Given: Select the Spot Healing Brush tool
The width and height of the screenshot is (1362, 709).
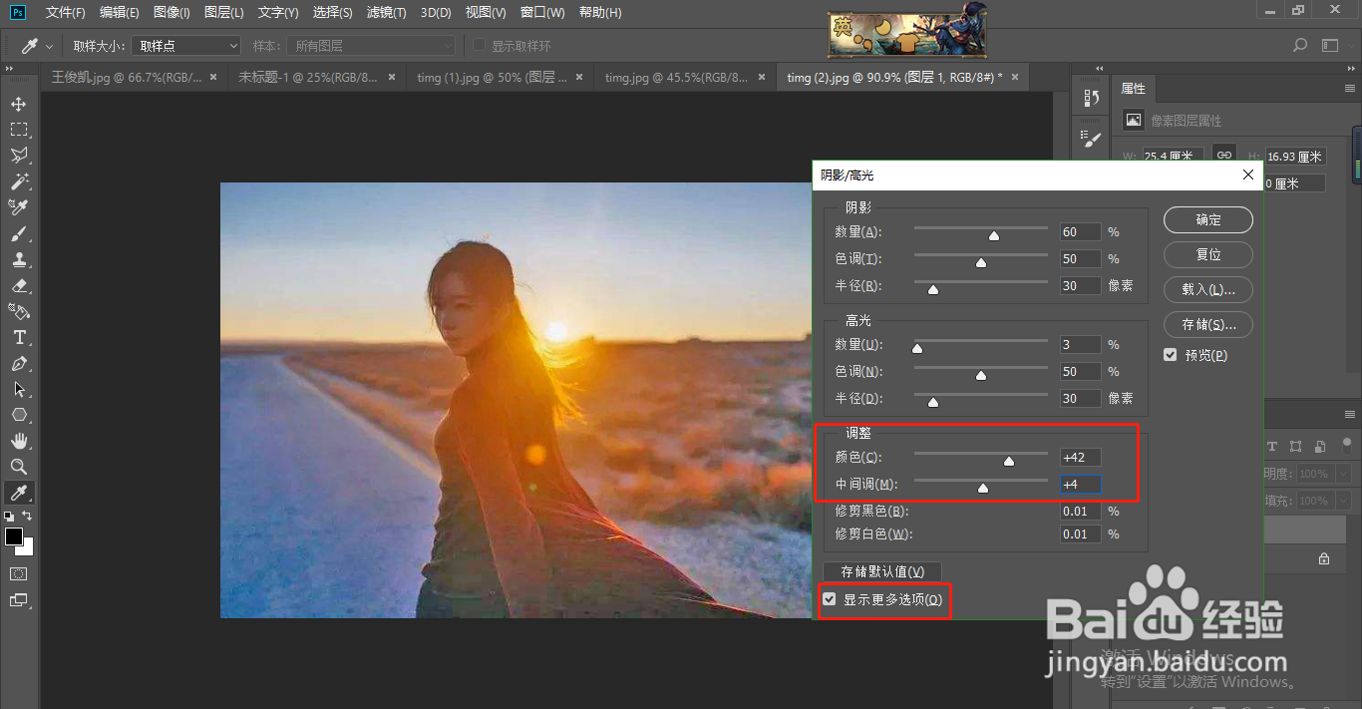Looking at the screenshot, I should pos(19,207).
